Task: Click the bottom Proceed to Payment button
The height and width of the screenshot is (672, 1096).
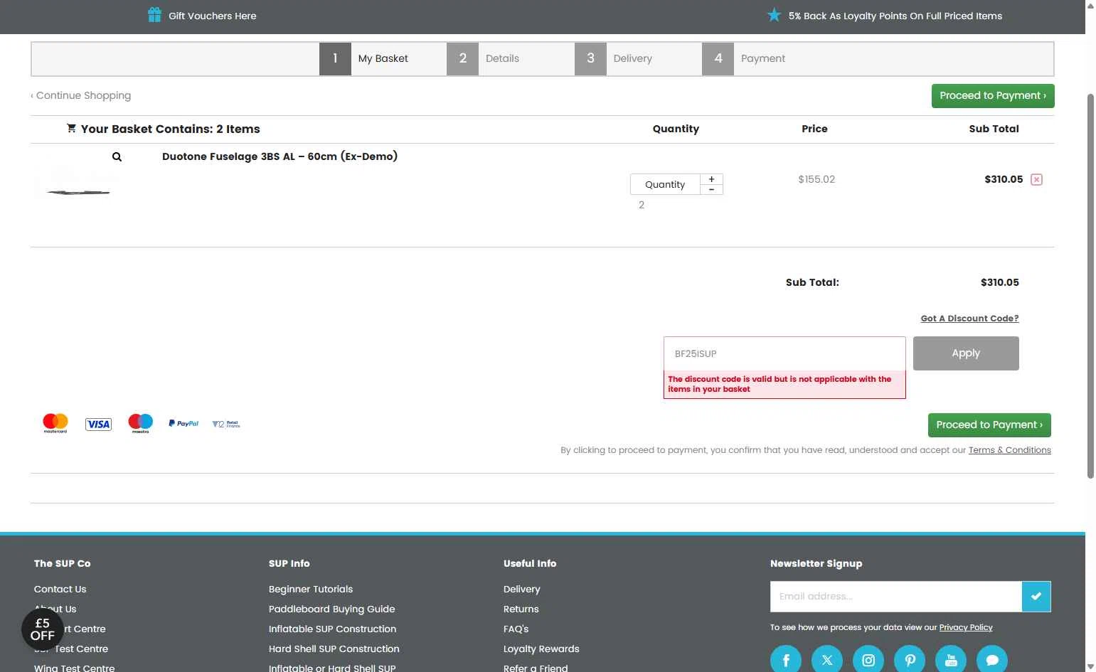Action: tap(989, 425)
